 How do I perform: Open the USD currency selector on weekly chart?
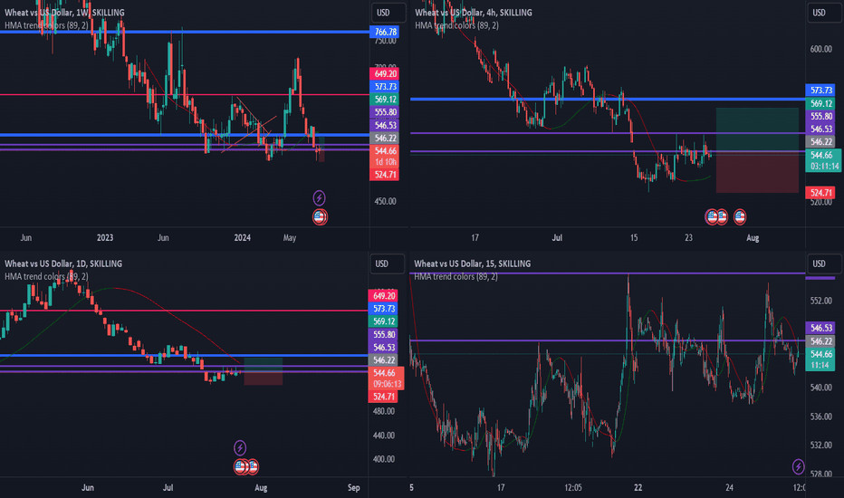383,13
